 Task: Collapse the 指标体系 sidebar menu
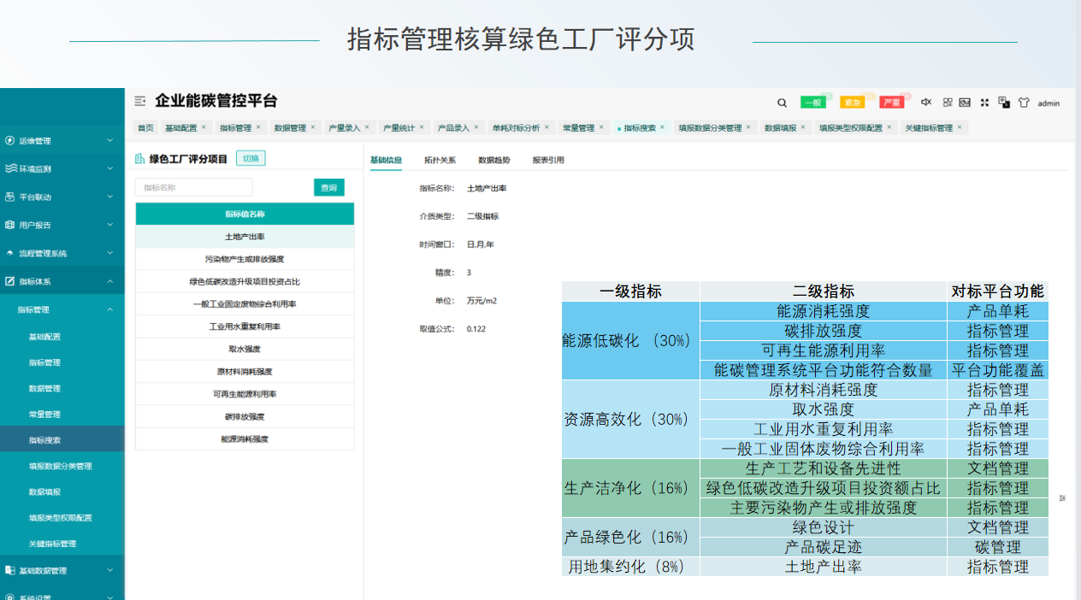[x=62, y=281]
